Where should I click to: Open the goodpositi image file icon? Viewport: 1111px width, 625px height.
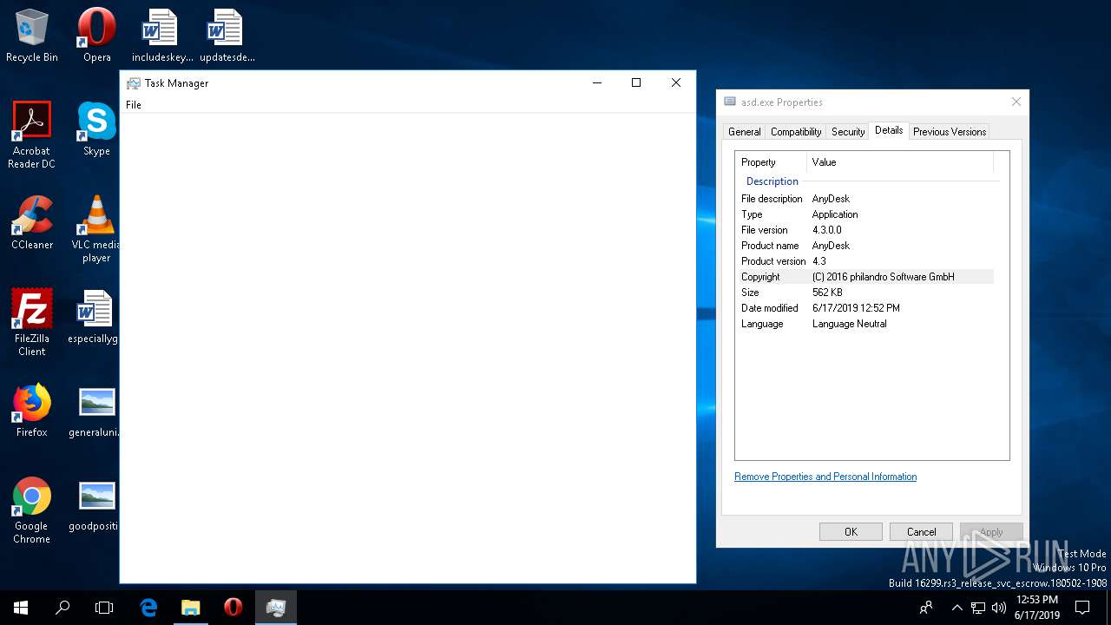94,503
